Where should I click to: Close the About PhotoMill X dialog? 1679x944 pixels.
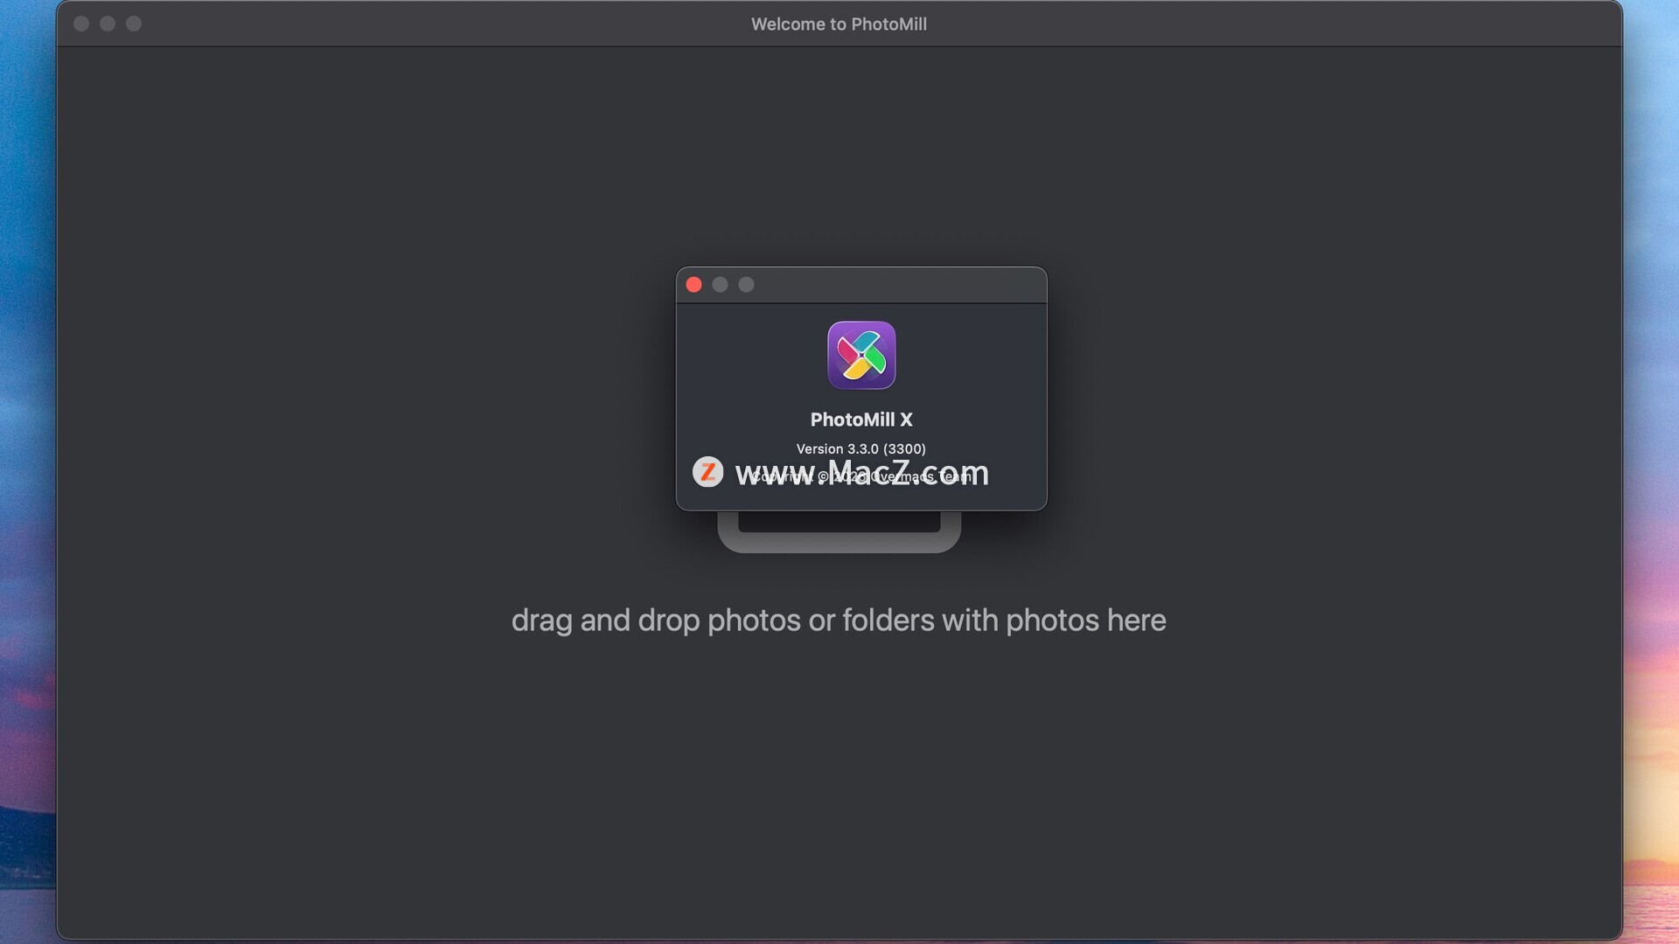click(x=693, y=285)
